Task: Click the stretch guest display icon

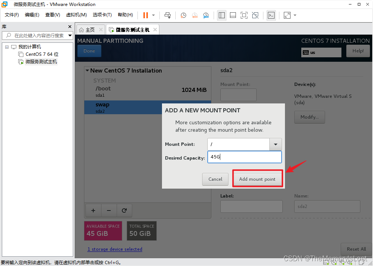Action: click(x=287, y=15)
